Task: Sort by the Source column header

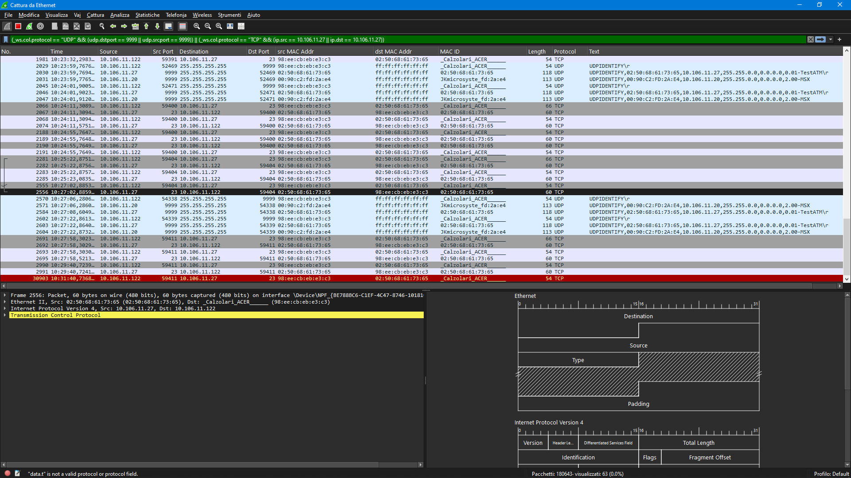Action: (x=125, y=52)
